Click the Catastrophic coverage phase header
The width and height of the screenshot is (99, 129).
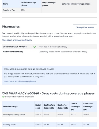tap(76, 4)
